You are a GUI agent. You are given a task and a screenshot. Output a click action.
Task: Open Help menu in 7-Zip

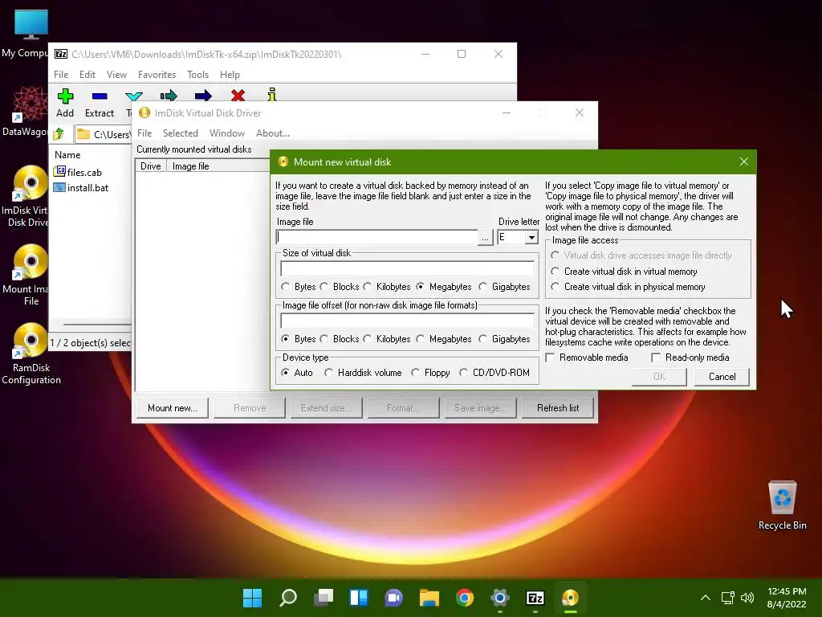pos(230,75)
